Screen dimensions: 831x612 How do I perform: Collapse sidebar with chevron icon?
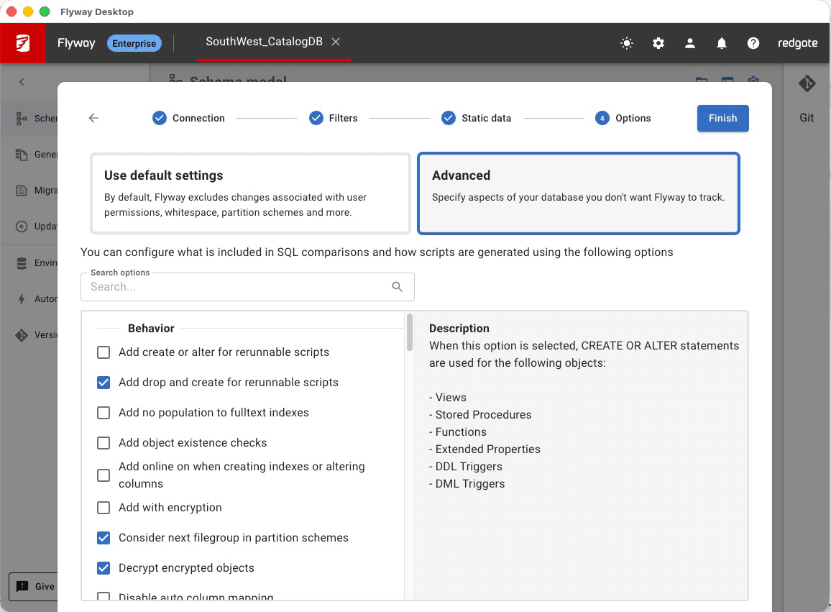pyautogui.click(x=21, y=82)
